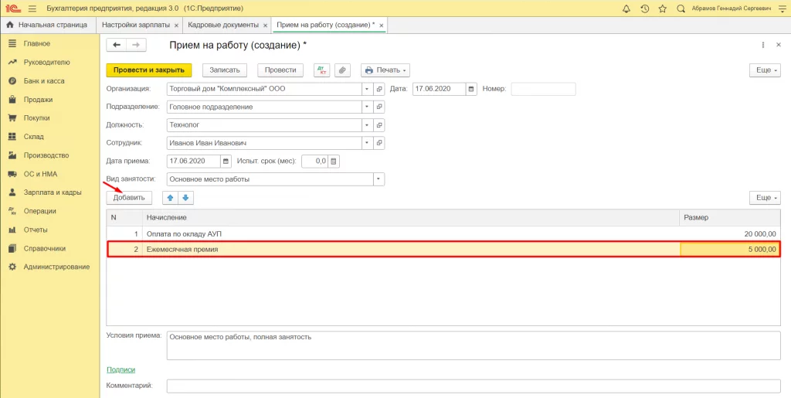
Task: Add an accrual row with Добавить
Action: [129, 198]
